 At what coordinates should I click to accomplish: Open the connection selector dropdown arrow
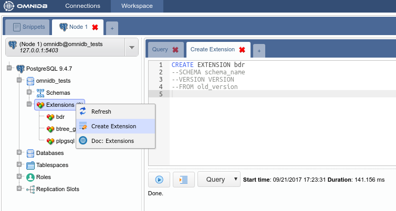(x=131, y=48)
